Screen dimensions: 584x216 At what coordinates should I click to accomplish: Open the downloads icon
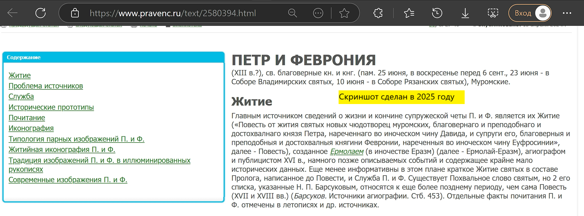click(x=465, y=13)
